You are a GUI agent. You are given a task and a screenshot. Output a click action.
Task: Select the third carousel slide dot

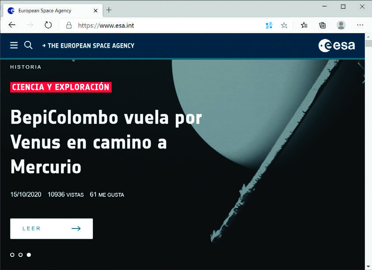coord(29,255)
